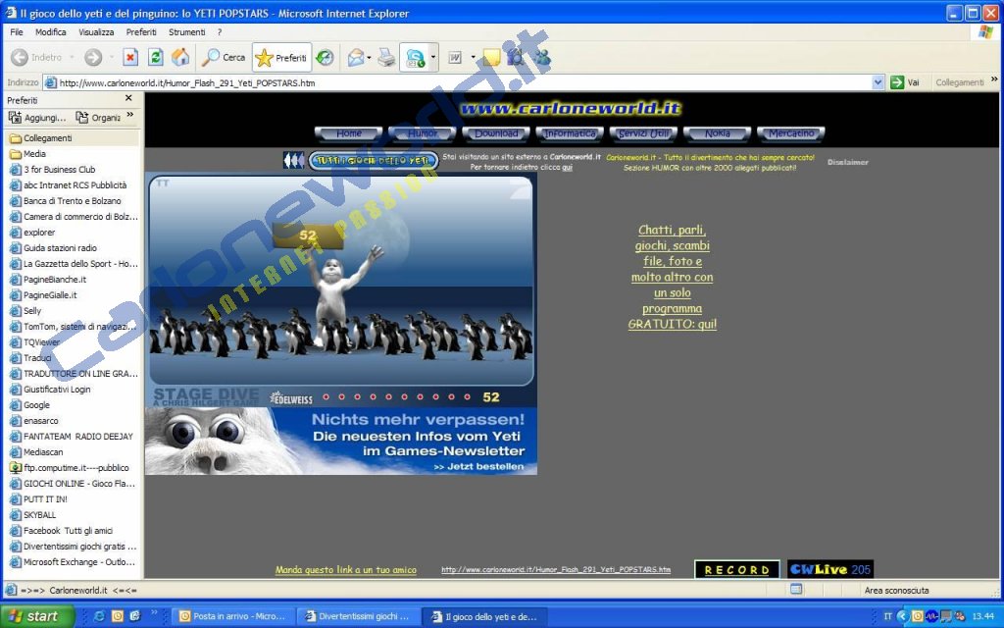The height and width of the screenshot is (628, 1004).
Task: Switch to Divertentissimi giochi taskbar window
Action: point(359,616)
